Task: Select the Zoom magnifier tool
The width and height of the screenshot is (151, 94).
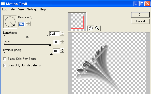Action: tap(97, 28)
